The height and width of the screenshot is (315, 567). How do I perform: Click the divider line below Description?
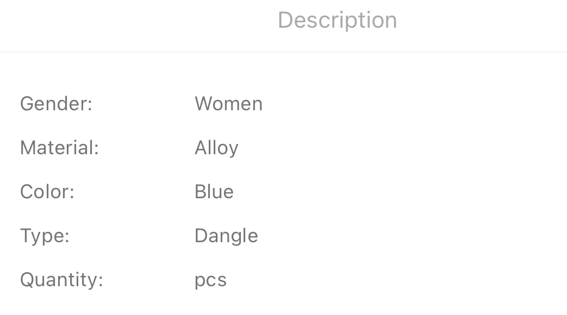pyautogui.click(x=283, y=52)
